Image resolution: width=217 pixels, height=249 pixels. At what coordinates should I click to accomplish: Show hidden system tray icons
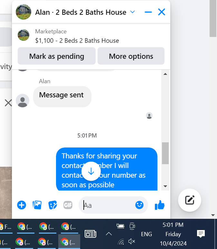(109, 234)
